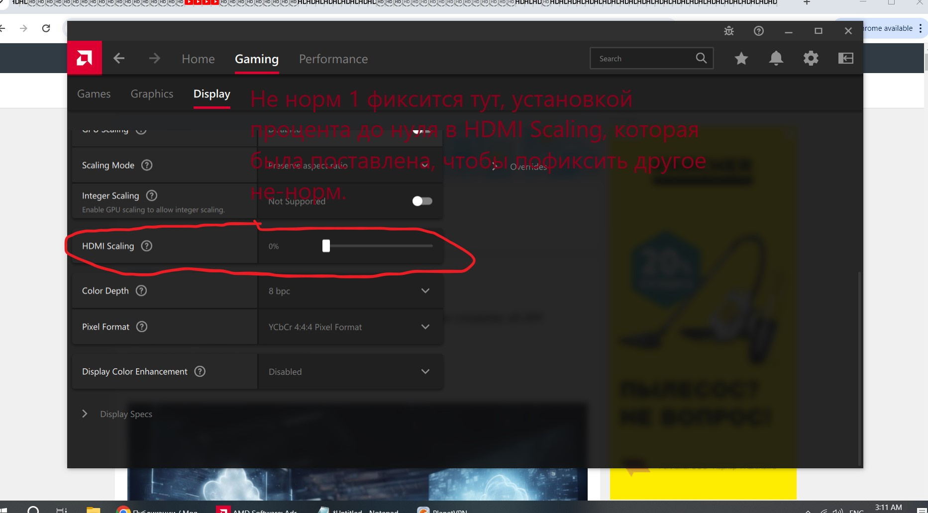The image size is (928, 513).
Task: Open AMD settings gear icon
Action: (x=811, y=59)
